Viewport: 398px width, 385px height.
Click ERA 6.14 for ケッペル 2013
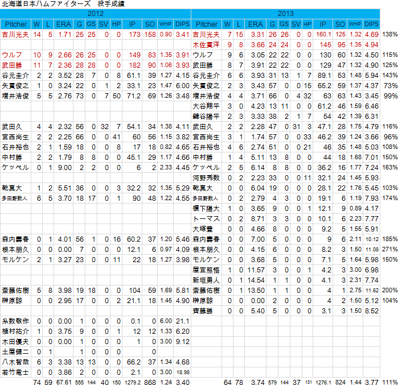(258, 168)
